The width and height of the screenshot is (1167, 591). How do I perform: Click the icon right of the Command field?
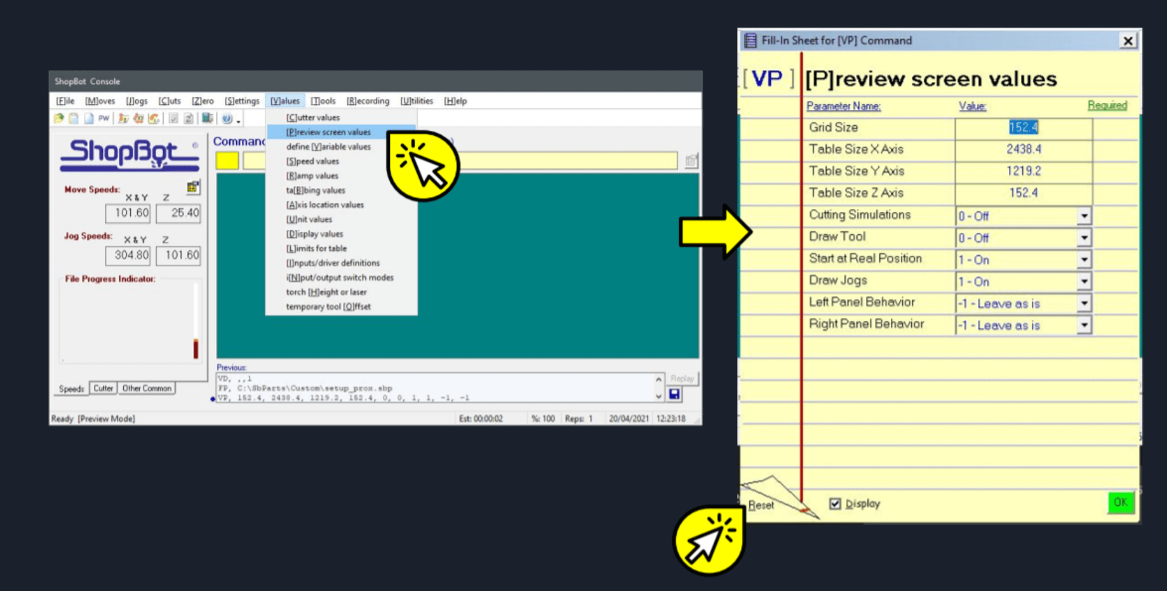[691, 161]
